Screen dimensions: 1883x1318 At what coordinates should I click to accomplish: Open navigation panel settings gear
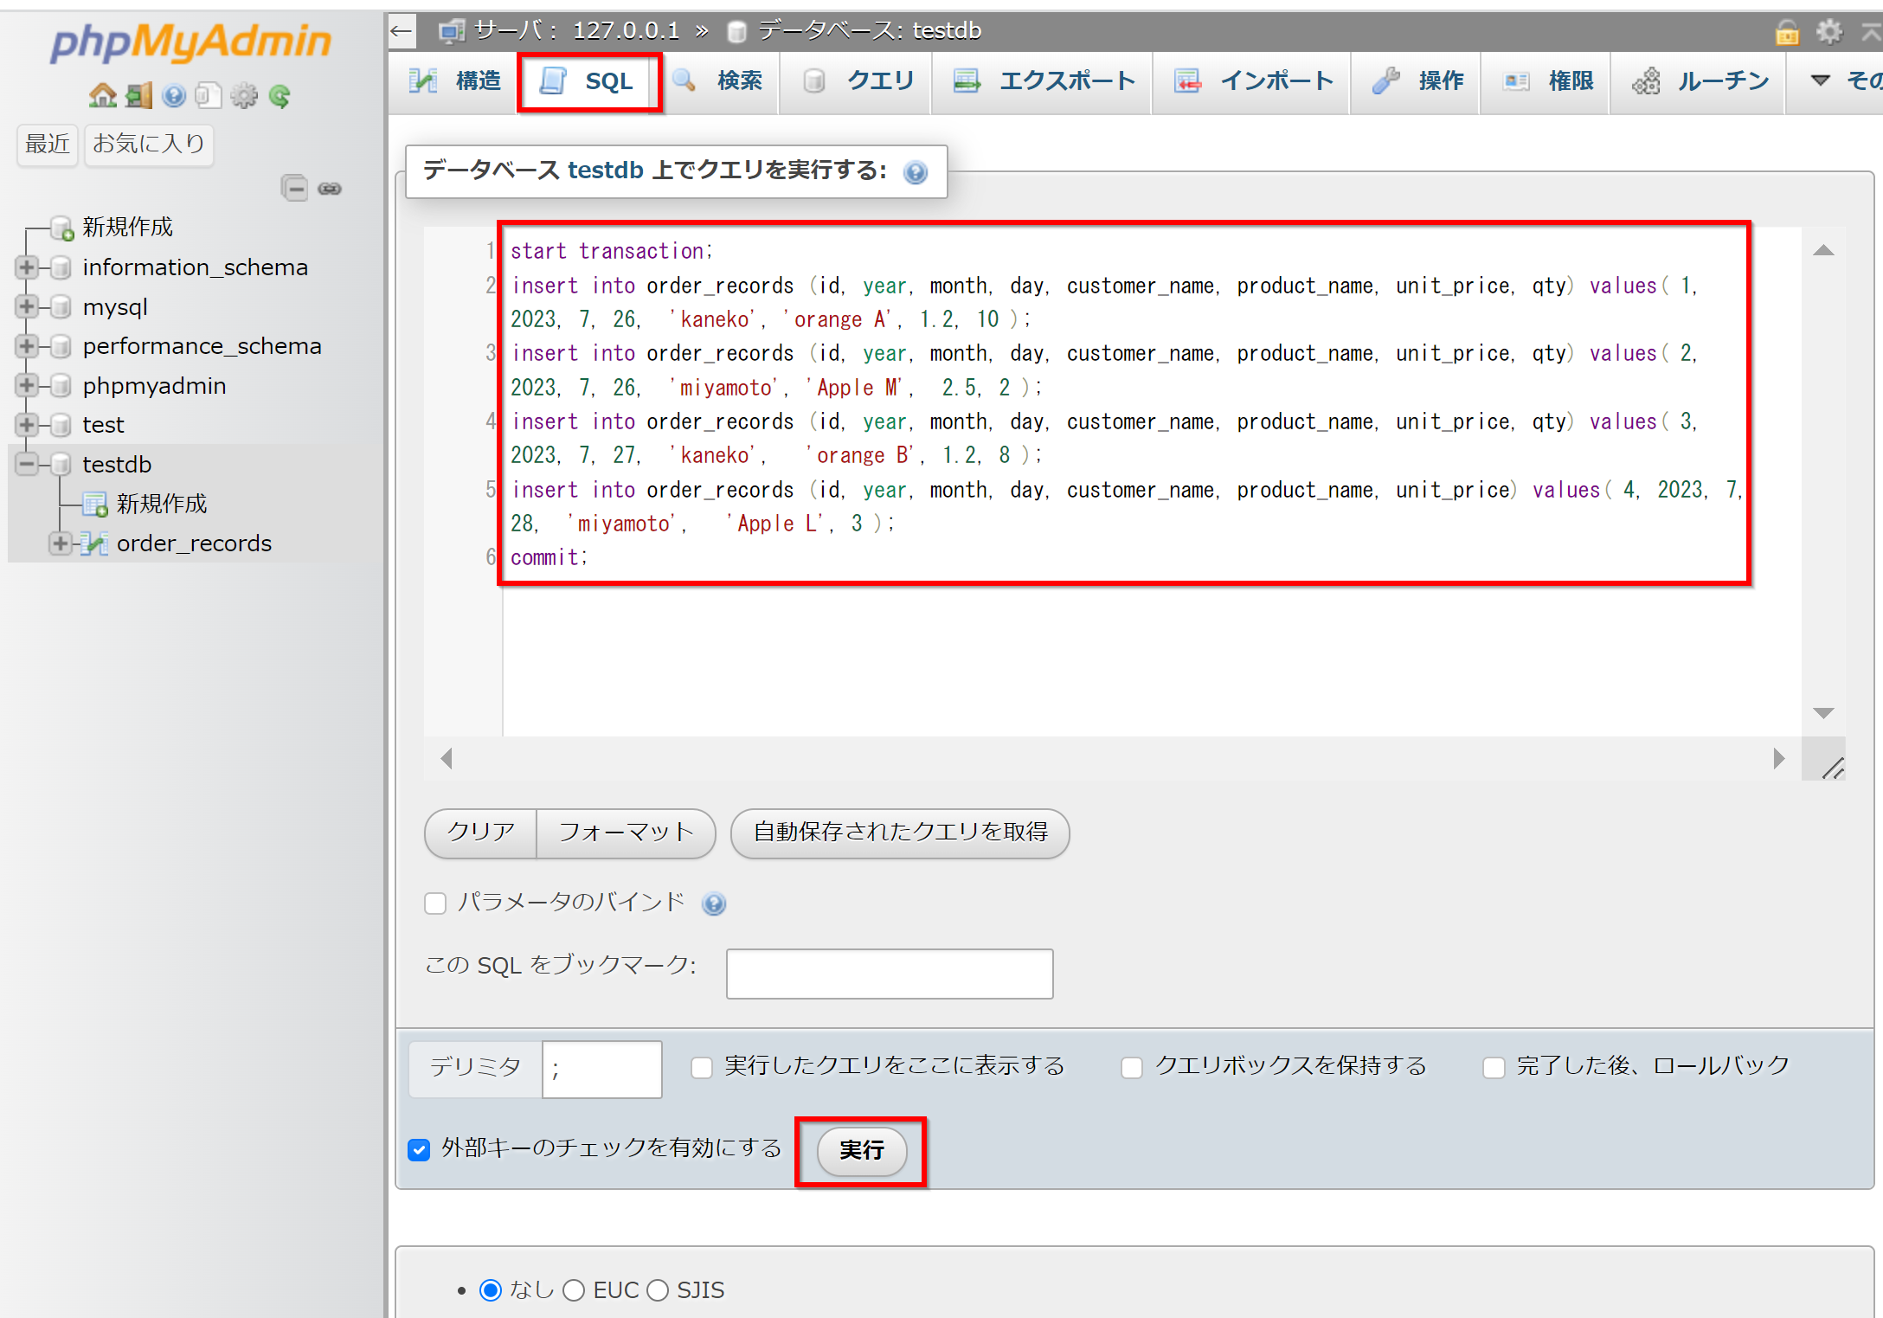244,95
